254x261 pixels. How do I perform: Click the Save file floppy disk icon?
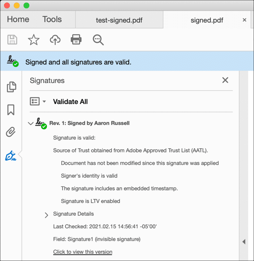point(12,40)
